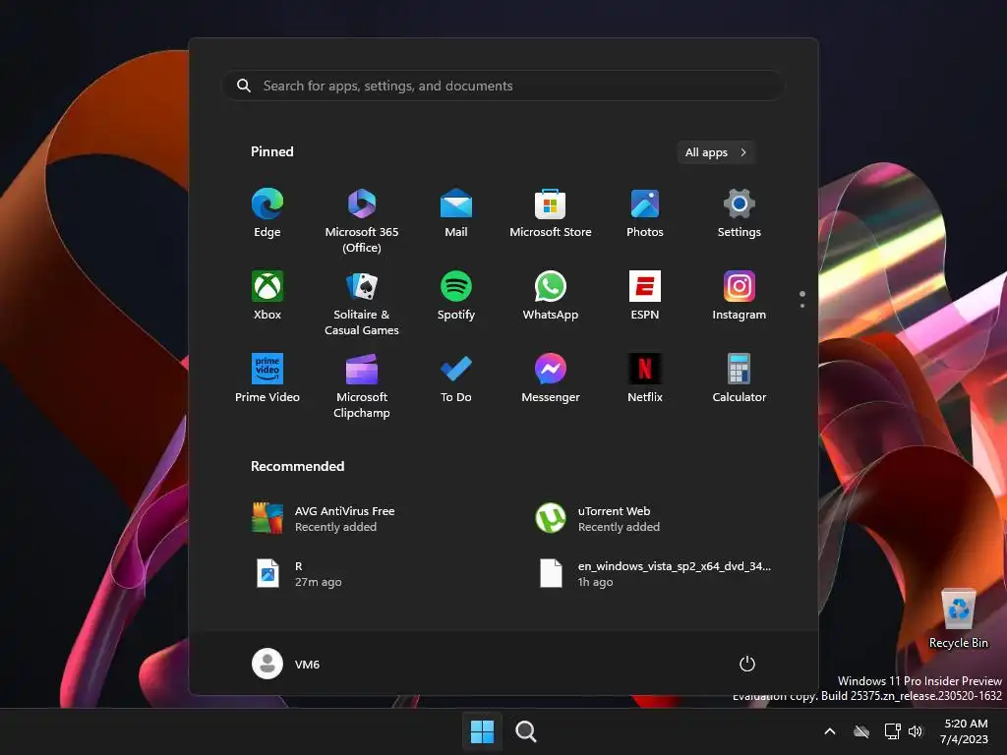The width and height of the screenshot is (1007, 755).
Task: Launch the To Do app
Action: click(456, 378)
